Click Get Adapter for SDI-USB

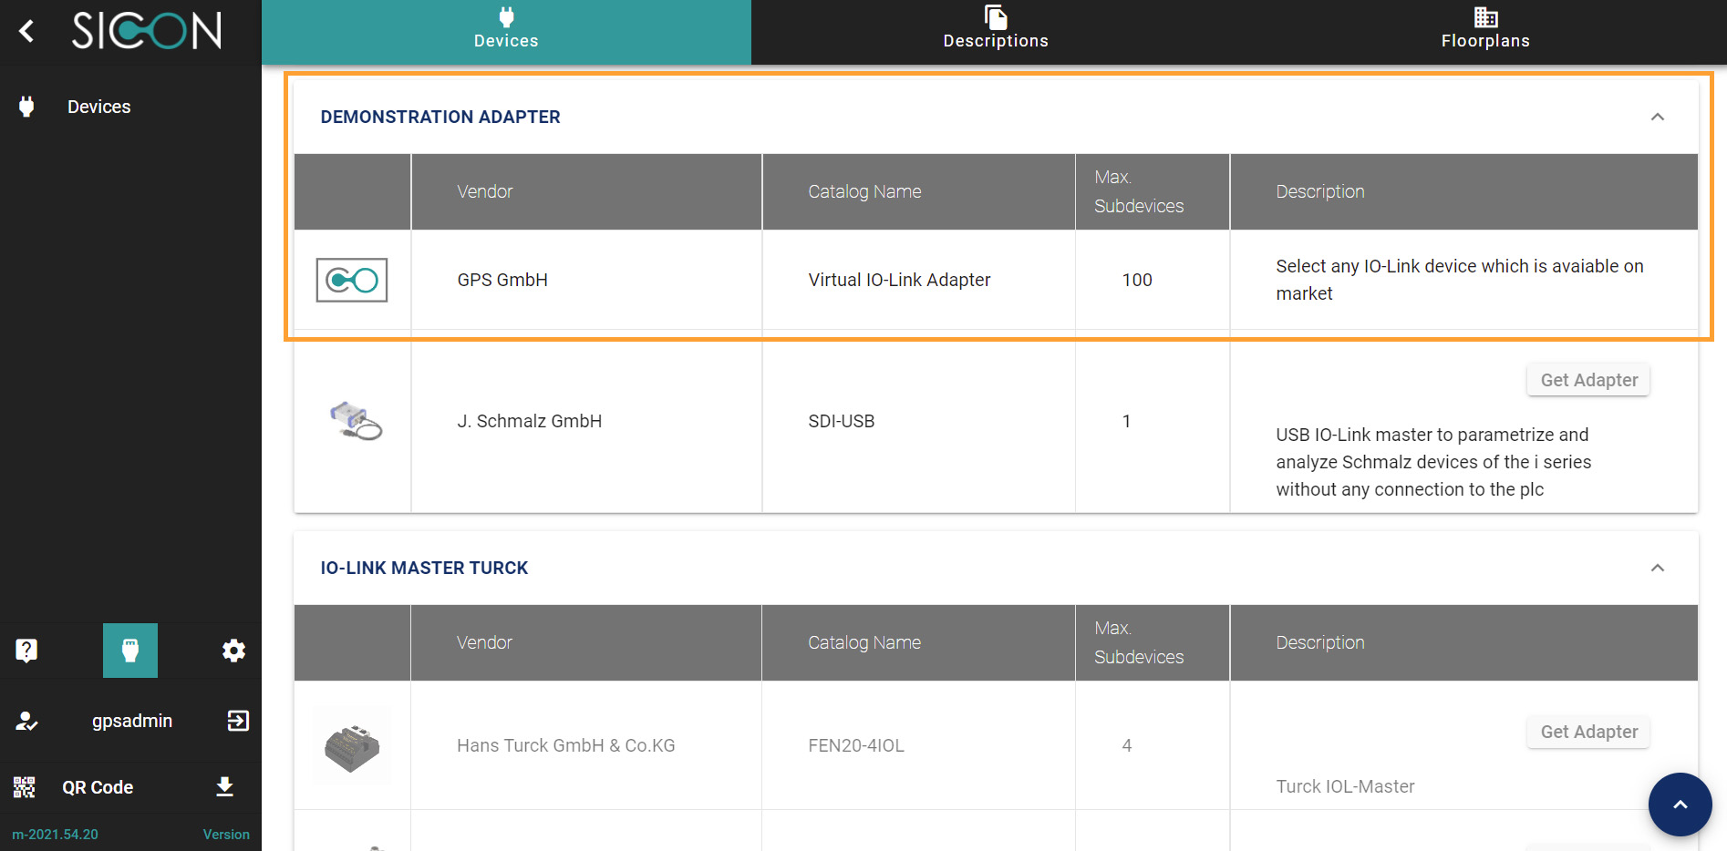[1587, 381]
